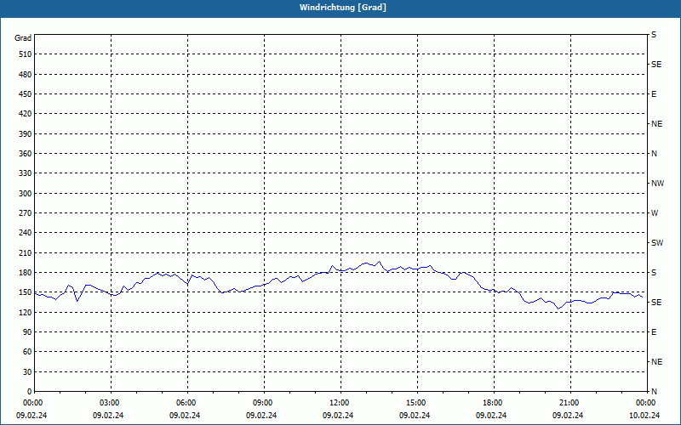The width and height of the screenshot is (681, 425).
Task: Click the 90 degree axis label
Action: pos(27,332)
